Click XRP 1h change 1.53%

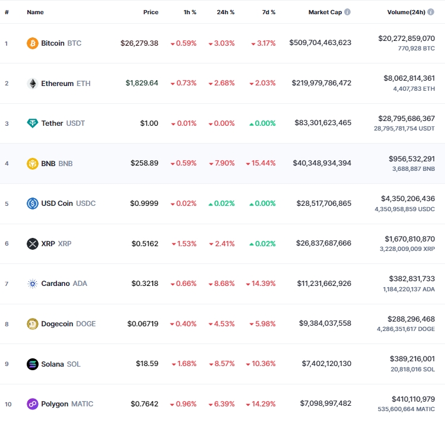[x=184, y=243]
